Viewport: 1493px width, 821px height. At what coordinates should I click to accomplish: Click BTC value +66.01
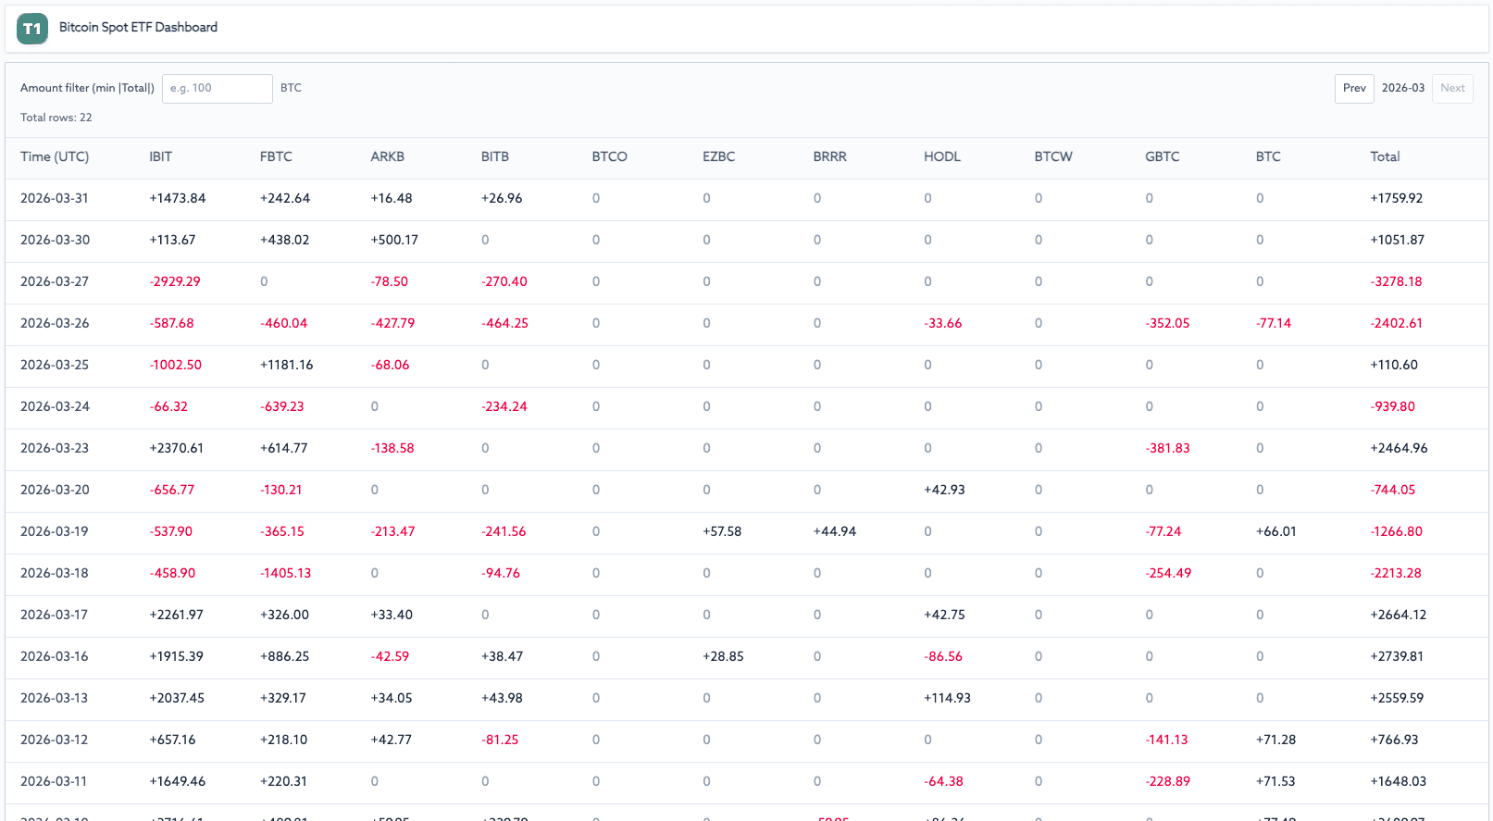(x=1276, y=532)
